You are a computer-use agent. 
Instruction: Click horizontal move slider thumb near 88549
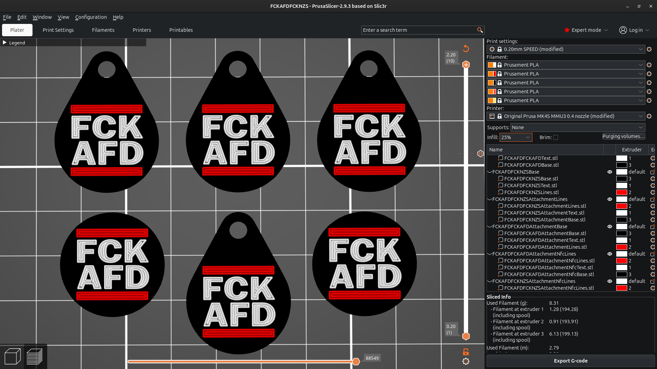(356, 361)
